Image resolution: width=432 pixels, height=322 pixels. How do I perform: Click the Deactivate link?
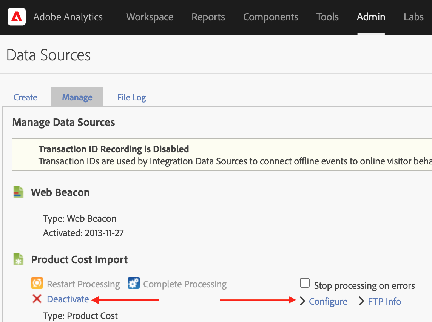[x=68, y=299]
